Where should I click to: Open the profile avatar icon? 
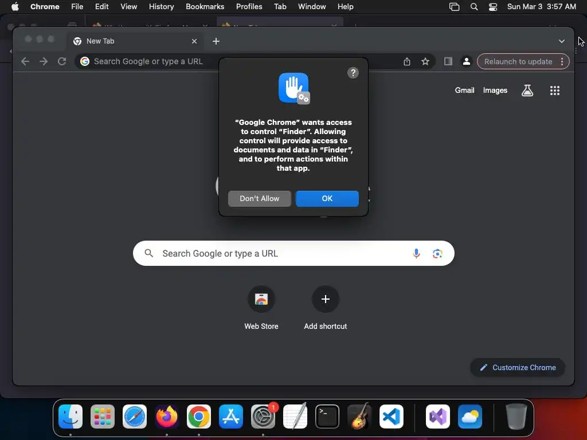point(467,61)
